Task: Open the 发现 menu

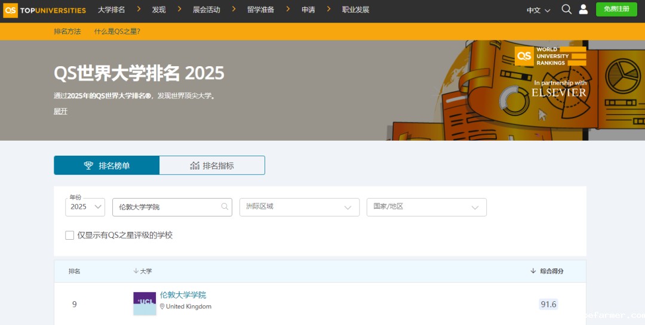Action: 159,10
